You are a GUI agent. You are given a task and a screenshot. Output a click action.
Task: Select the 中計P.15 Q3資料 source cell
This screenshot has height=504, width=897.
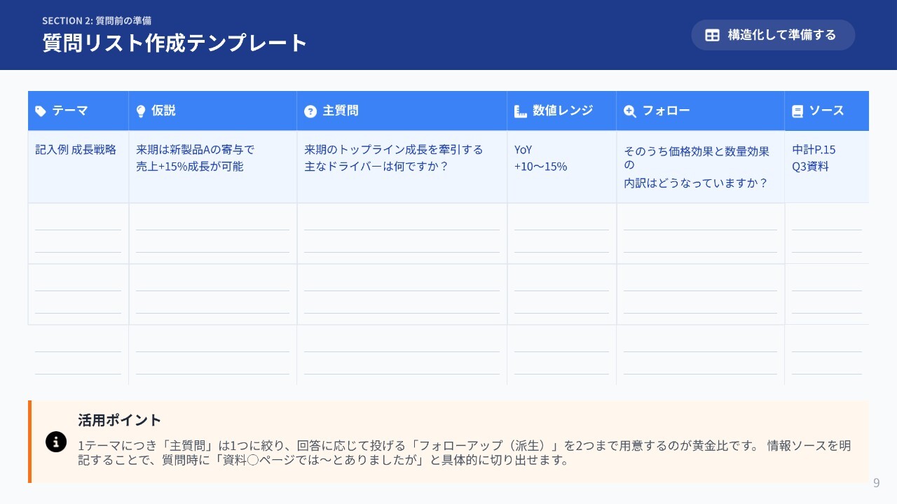click(x=814, y=158)
